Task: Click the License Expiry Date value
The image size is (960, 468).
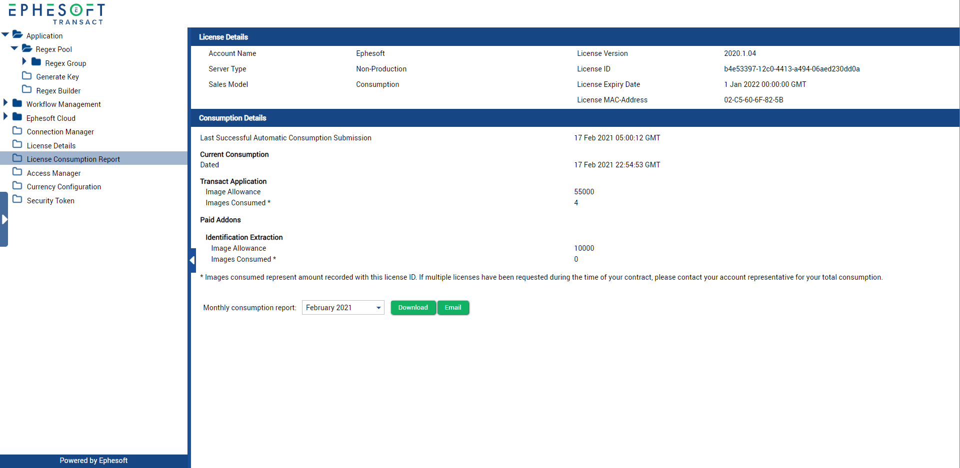Action: click(x=765, y=84)
